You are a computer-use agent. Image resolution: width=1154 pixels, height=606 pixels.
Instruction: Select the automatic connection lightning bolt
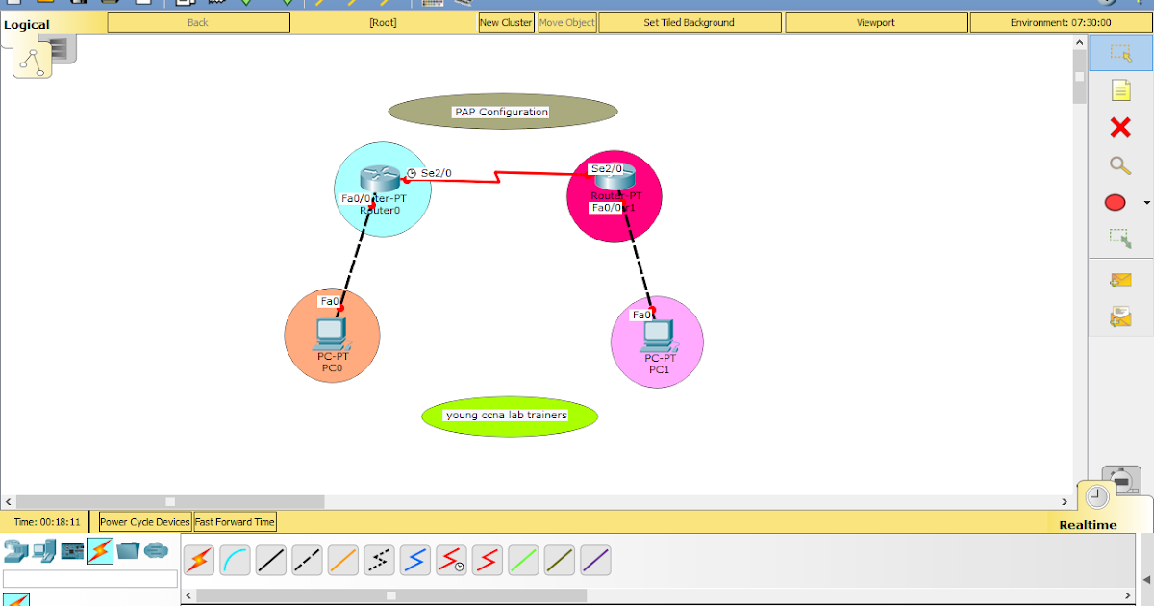(x=198, y=560)
